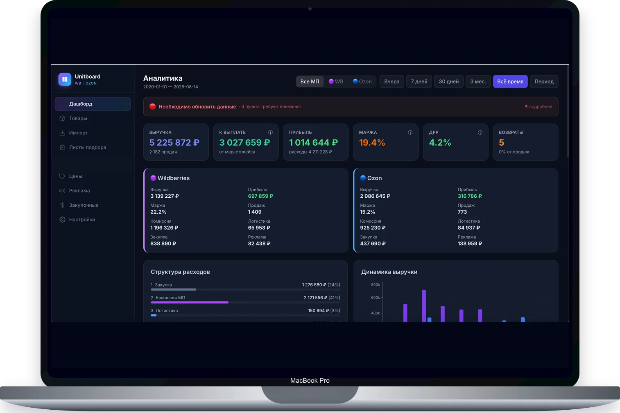This screenshot has width=620, height=413.
Task: Click the dollar icon beside Закупочные
Action: click(62, 205)
